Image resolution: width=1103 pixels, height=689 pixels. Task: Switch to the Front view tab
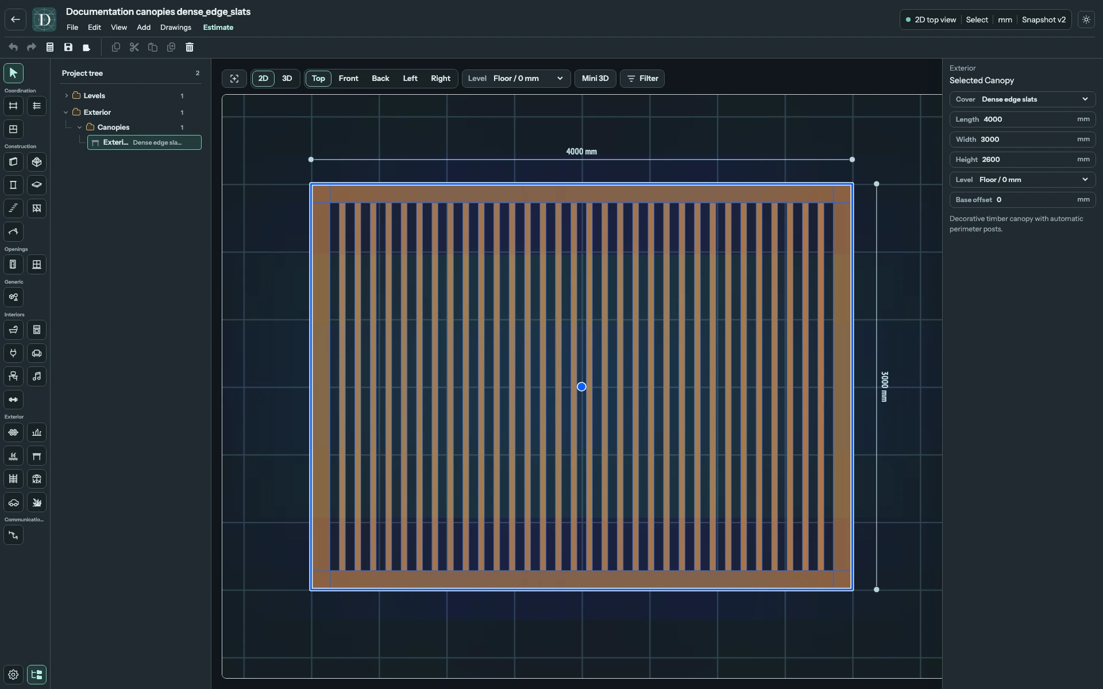pyautogui.click(x=349, y=79)
